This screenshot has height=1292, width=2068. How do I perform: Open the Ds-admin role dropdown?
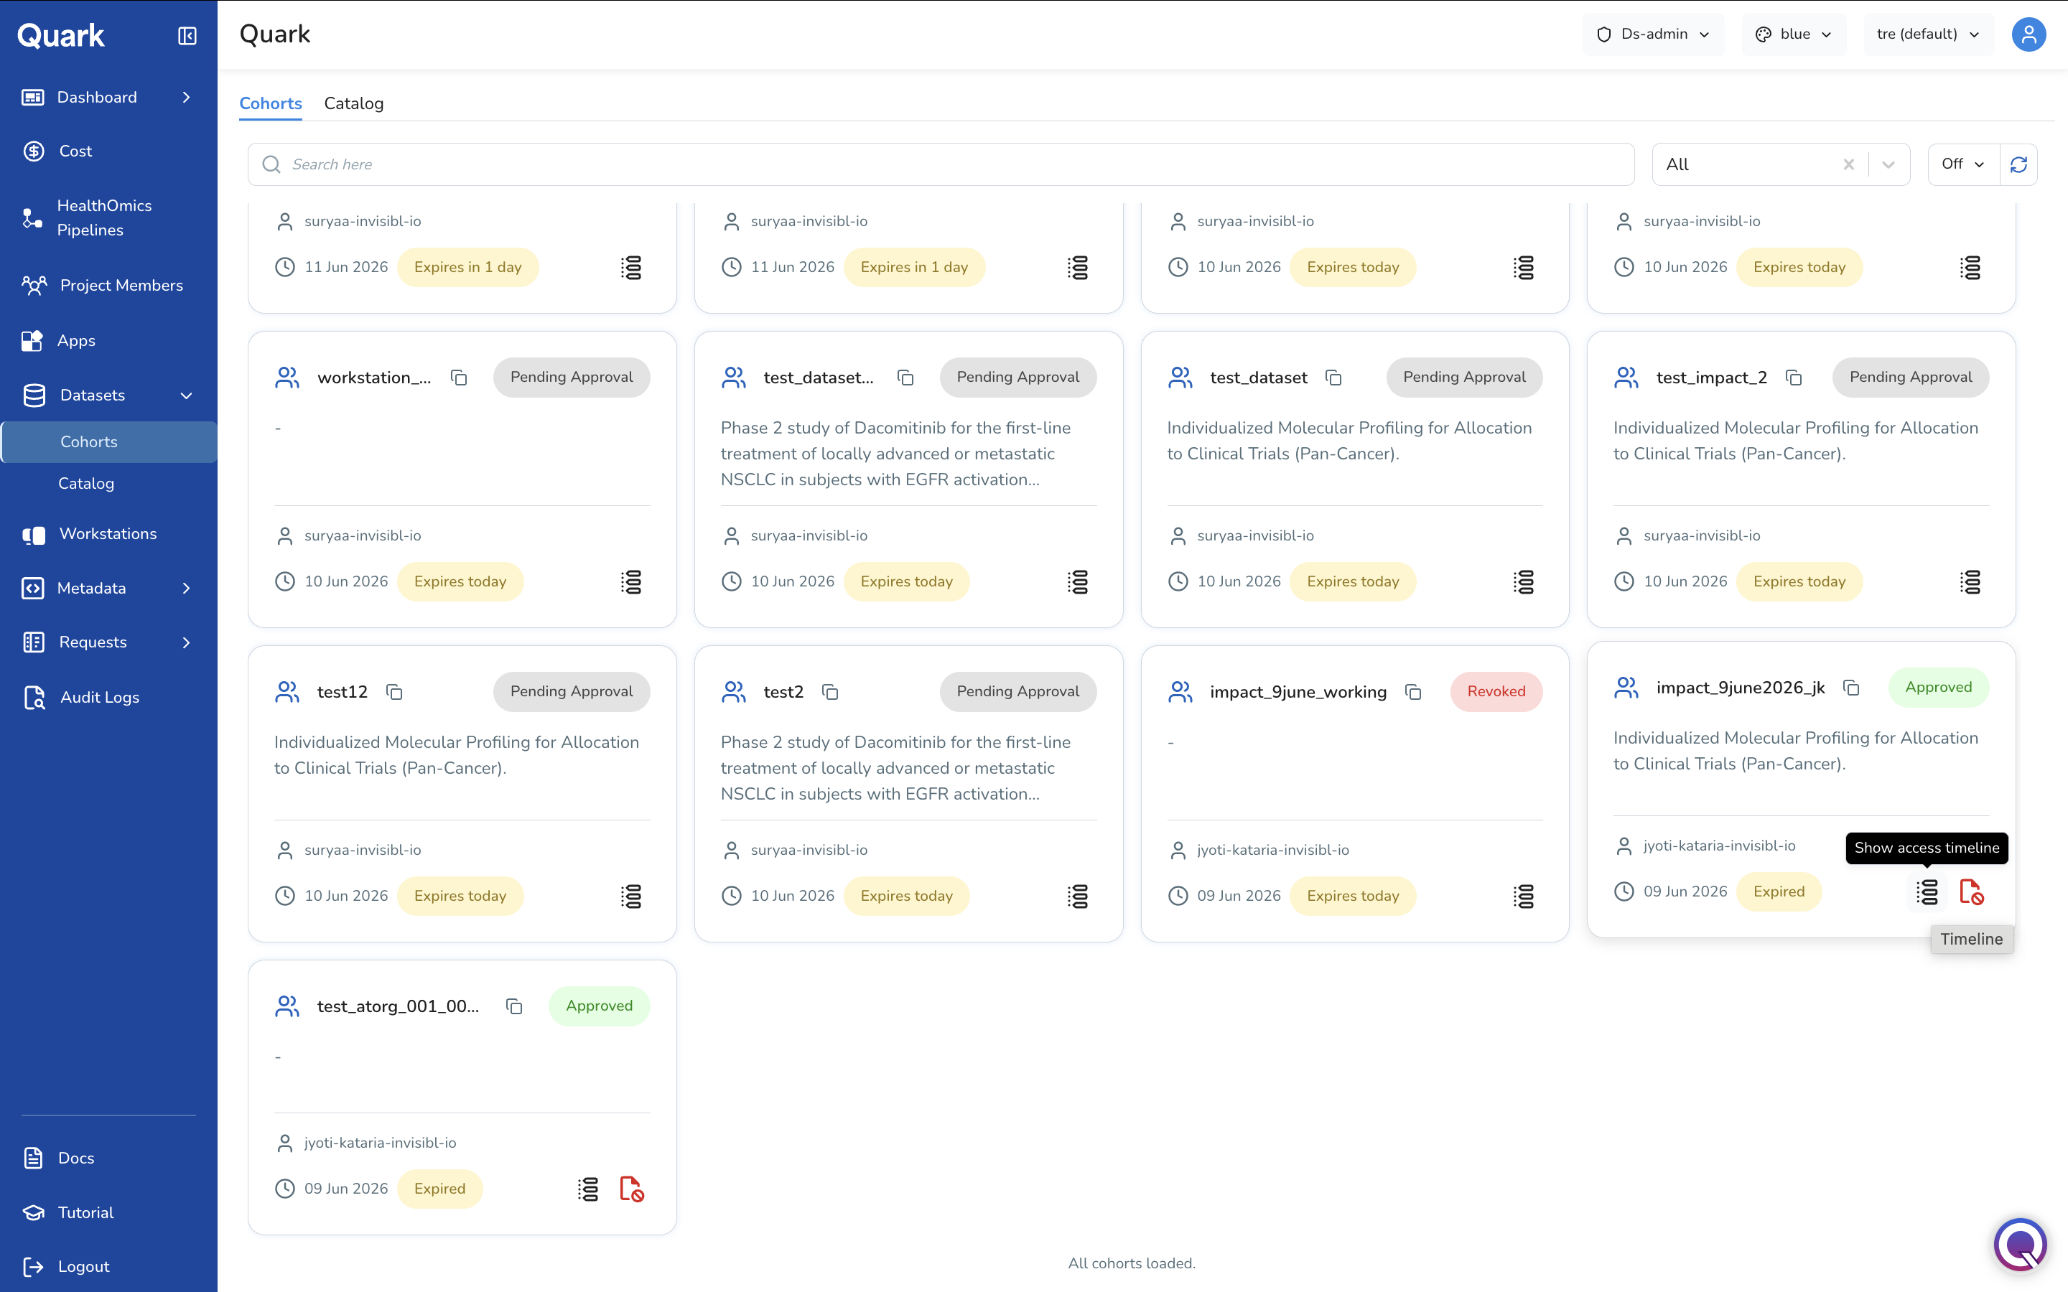coord(1654,34)
